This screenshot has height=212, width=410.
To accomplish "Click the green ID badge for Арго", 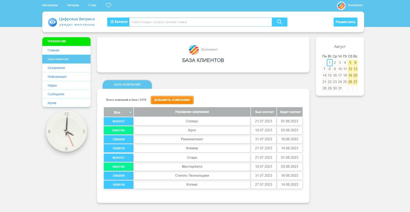I will [x=119, y=130].
